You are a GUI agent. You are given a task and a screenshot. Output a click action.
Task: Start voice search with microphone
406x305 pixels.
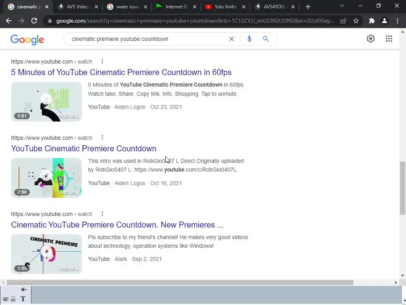[249, 39]
